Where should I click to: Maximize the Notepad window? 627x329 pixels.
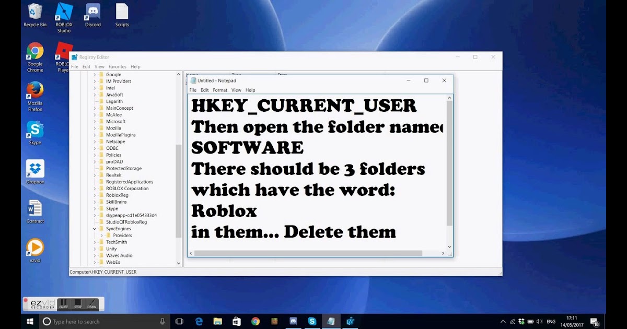click(x=426, y=80)
